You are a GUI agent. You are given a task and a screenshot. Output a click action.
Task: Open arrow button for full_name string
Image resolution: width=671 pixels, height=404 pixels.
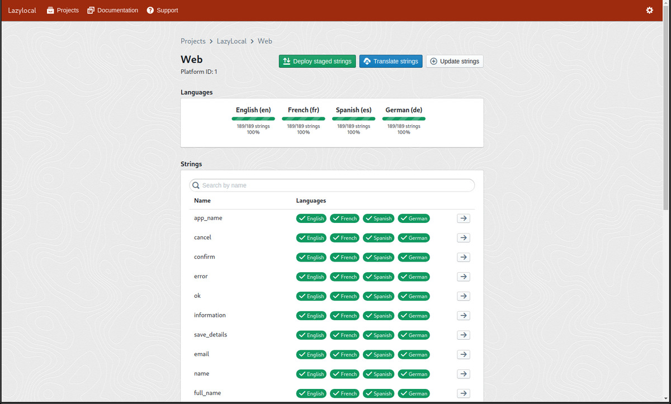coord(463,393)
